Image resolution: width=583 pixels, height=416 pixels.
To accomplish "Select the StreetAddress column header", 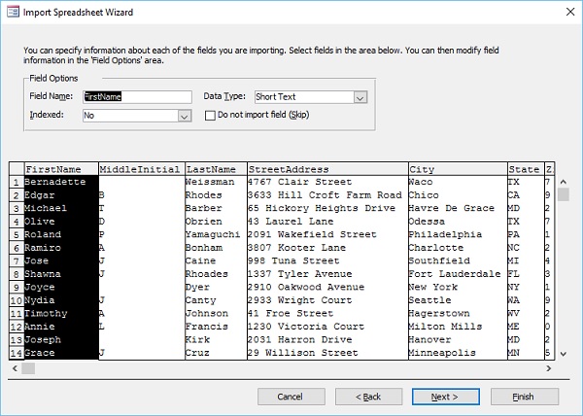I will click(x=326, y=169).
